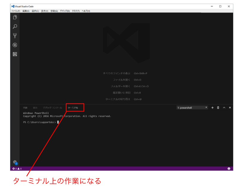
Task: Create a new terminal with plus icon
Action: coord(212,108)
